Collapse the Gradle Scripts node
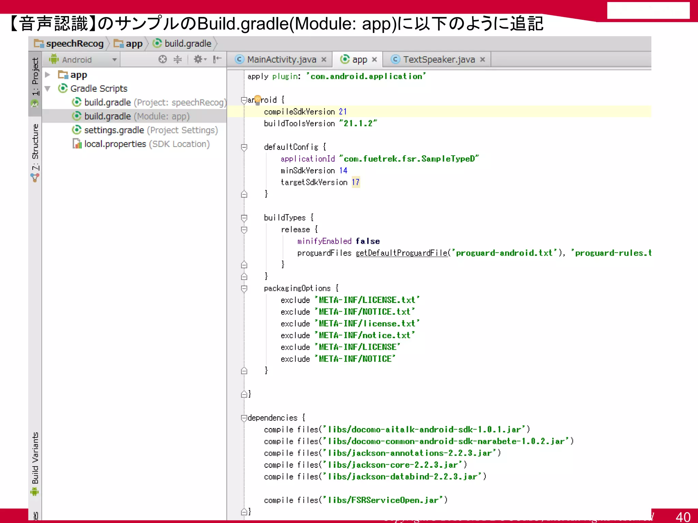This screenshot has height=523, width=698. pyautogui.click(x=48, y=89)
